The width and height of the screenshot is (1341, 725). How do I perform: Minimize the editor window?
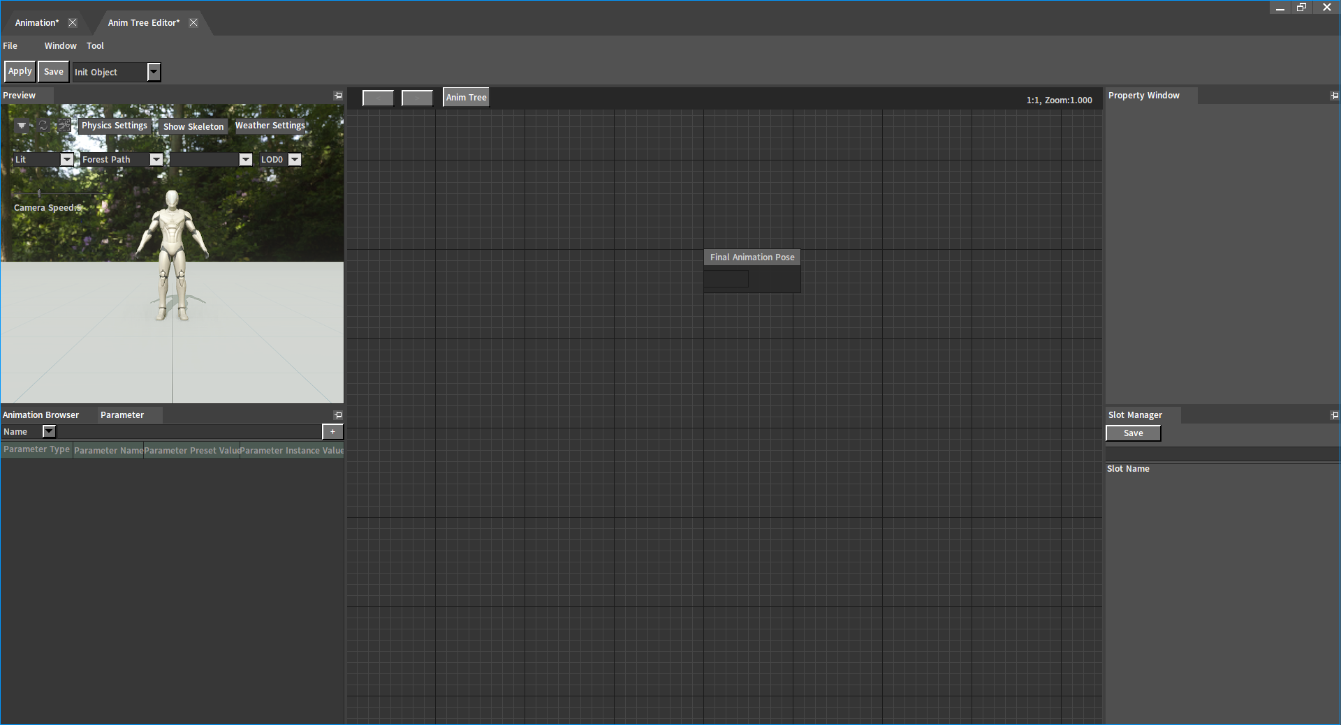1280,8
